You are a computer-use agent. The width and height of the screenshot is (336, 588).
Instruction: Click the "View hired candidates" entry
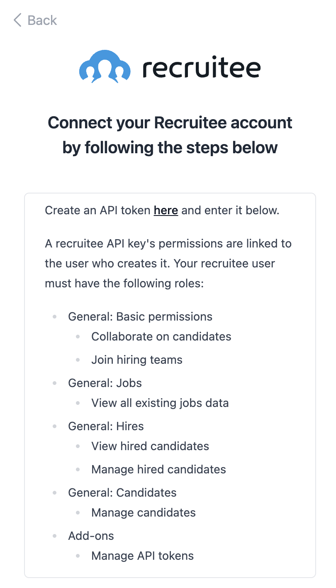click(150, 446)
